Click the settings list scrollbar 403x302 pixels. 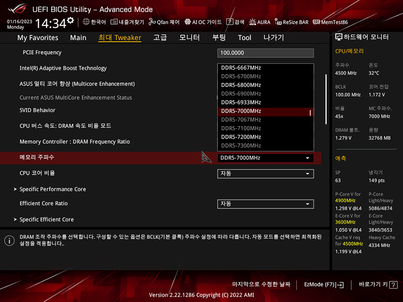[x=326, y=99]
